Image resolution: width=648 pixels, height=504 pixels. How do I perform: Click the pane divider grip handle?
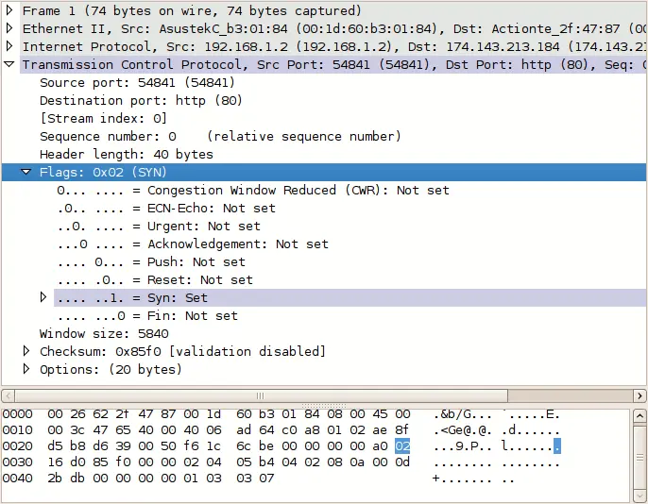tap(324, 405)
